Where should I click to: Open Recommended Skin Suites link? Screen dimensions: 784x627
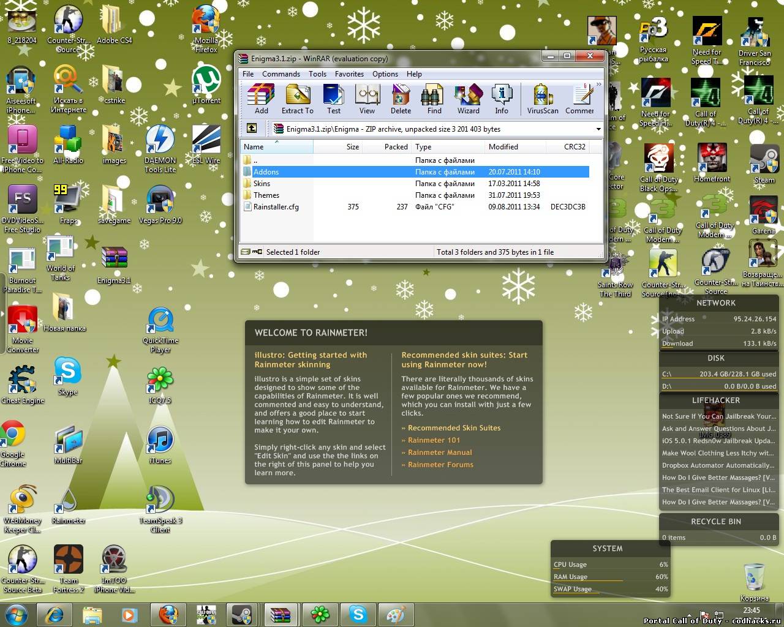click(x=454, y=428)
